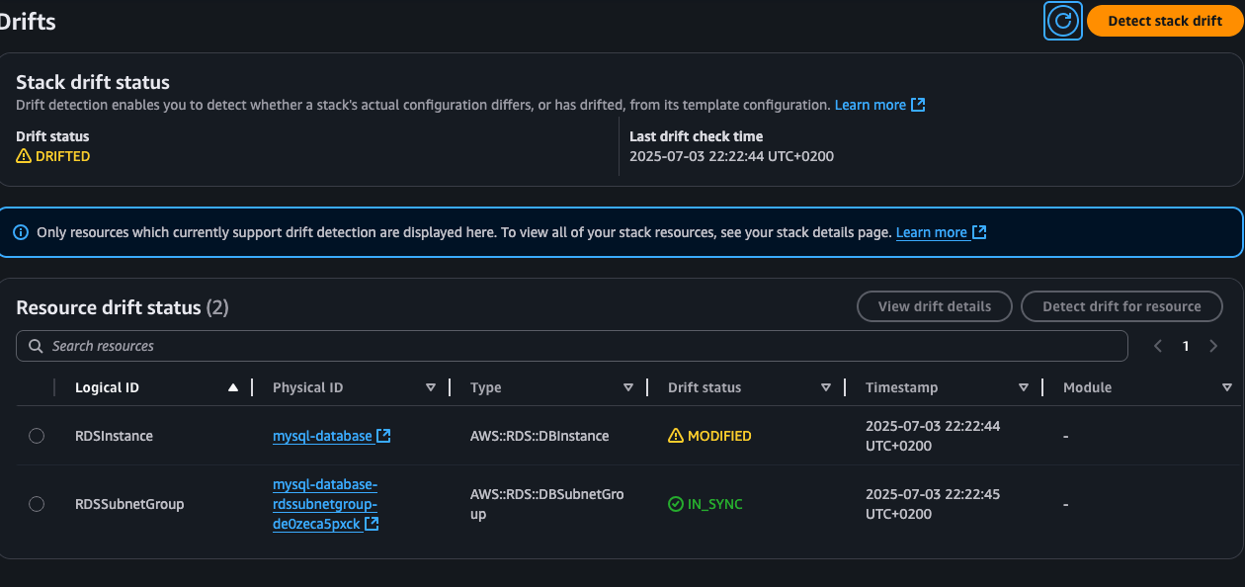Click the refresh icon button
This screenshot has height=587, width=1245.
pyautogui.click(x=1063, y=21)
